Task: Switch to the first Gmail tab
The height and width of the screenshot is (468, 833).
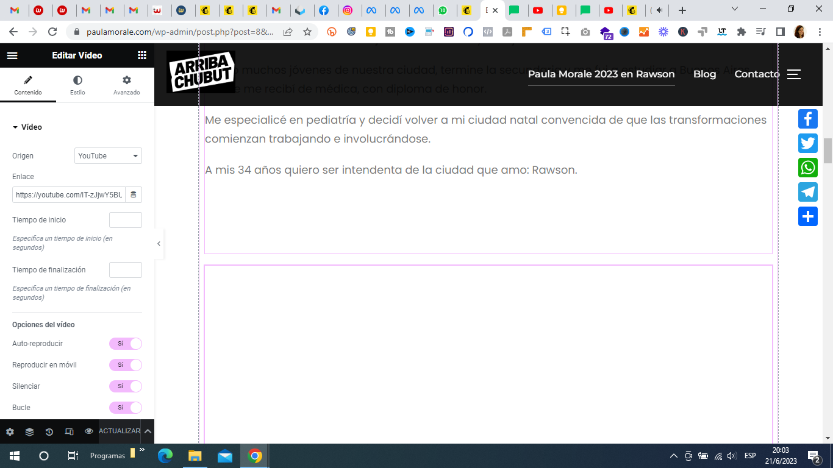Action: 15,10
